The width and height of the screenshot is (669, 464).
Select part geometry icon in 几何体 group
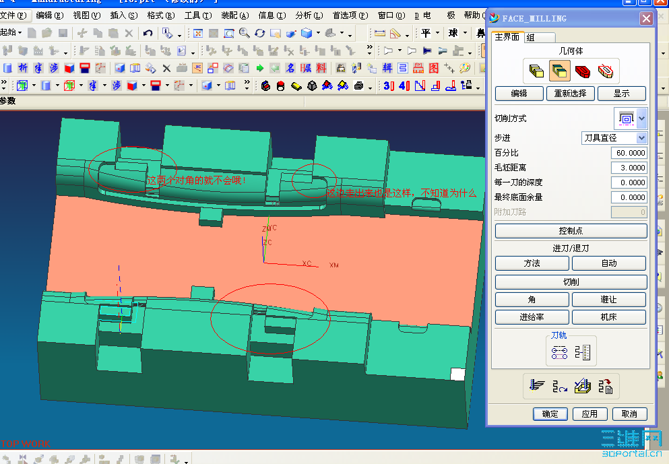pos(536,71)
